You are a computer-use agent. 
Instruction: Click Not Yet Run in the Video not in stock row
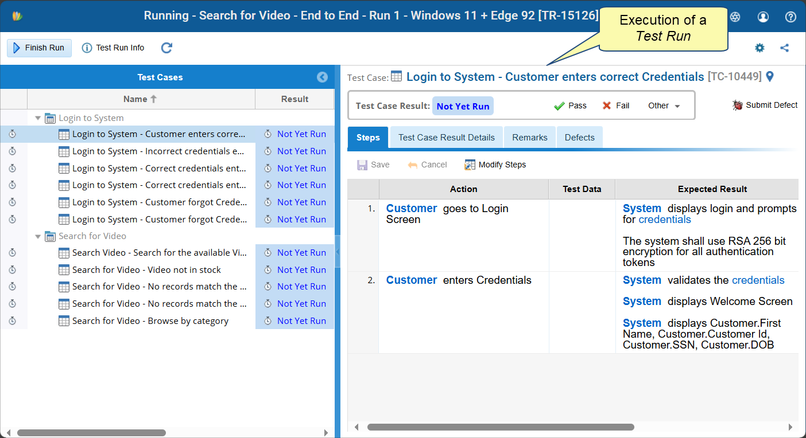tap(301, 269)
